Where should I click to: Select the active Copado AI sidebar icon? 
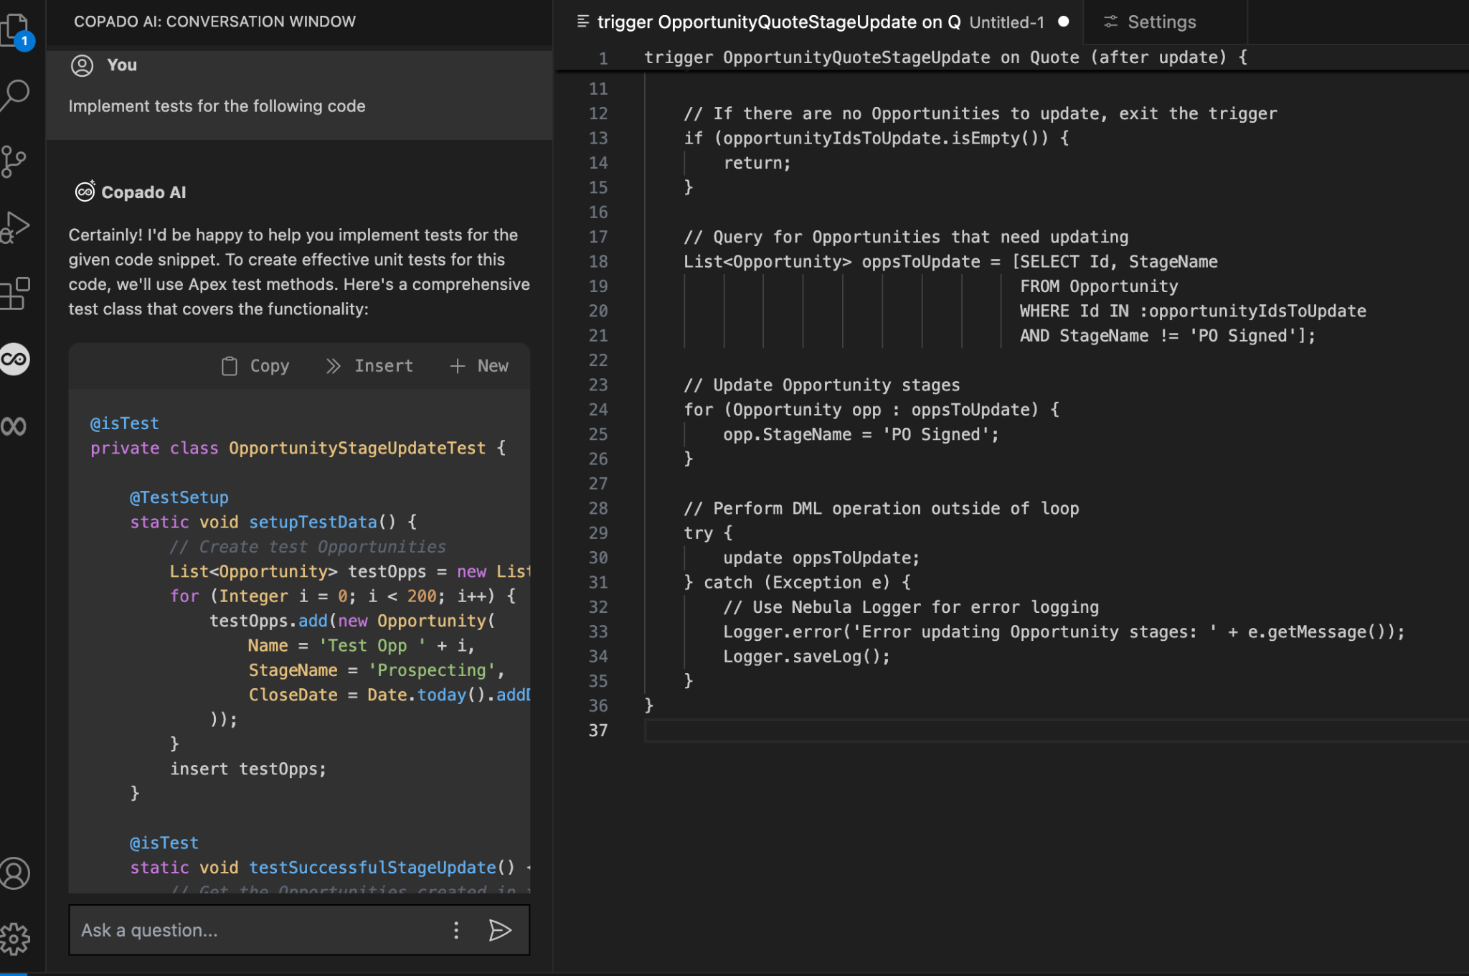[15, 359]
